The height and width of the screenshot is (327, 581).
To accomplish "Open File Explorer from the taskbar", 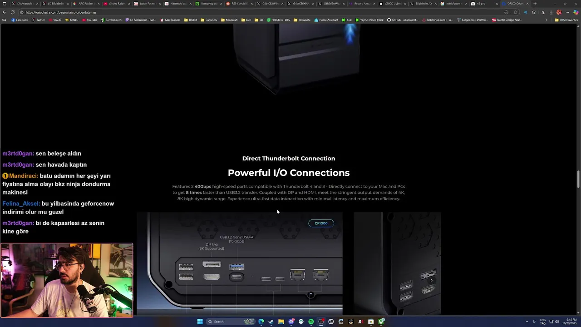I will point(281,322).
